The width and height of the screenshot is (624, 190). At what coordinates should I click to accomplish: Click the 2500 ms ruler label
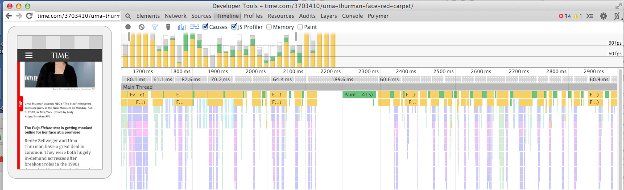click(x=443, y=71)
